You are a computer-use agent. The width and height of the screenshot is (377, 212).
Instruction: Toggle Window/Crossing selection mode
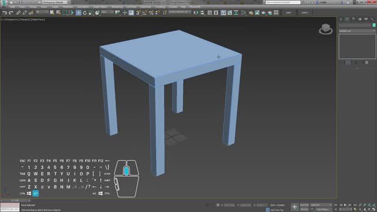(x=71, y=12)
